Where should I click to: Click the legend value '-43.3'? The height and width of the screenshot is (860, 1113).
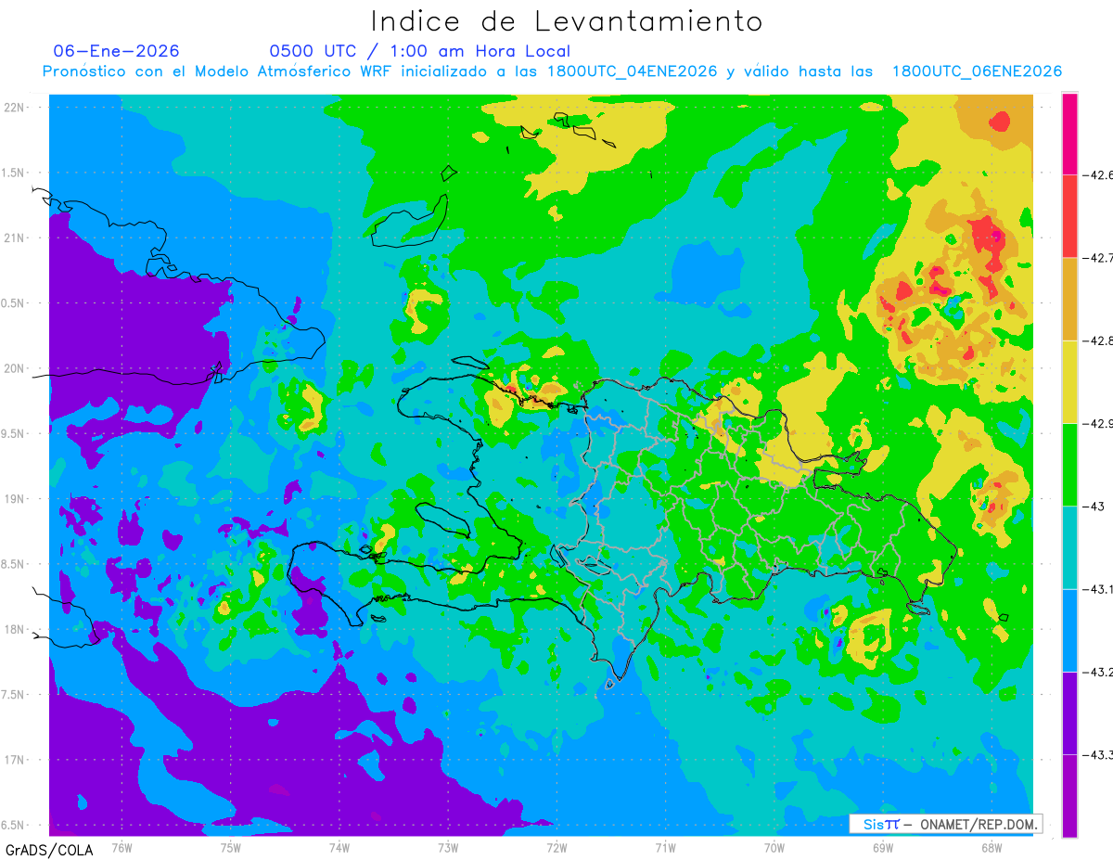(1098, 755)
